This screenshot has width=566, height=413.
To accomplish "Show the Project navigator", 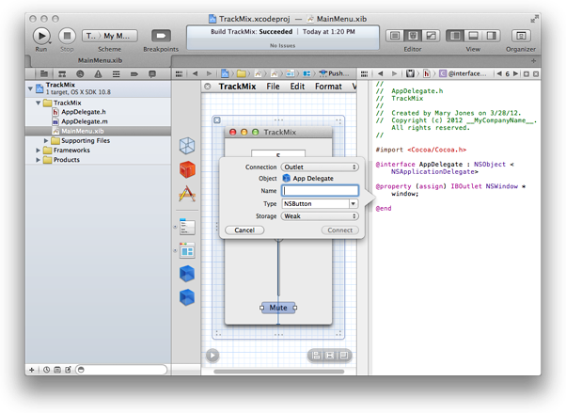I will coord(44,74).
